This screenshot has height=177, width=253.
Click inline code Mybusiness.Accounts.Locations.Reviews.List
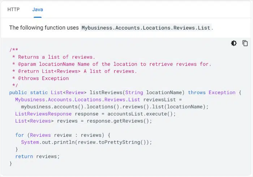146,28
